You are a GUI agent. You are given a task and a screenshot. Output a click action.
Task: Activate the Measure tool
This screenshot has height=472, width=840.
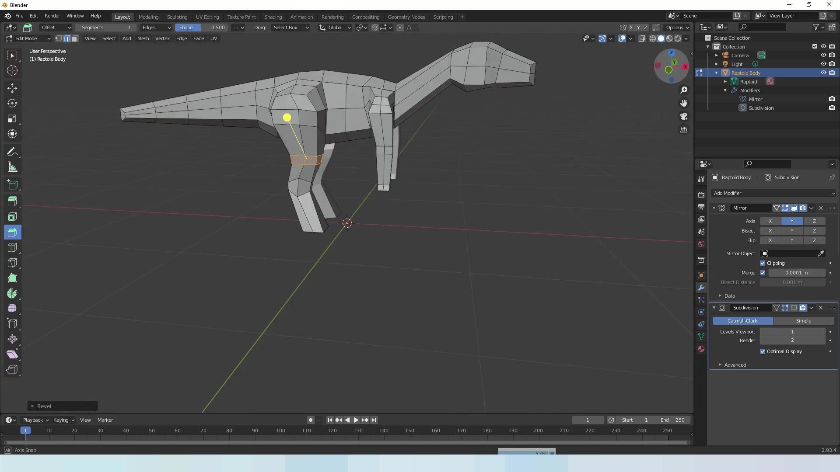tap(12, 167)
